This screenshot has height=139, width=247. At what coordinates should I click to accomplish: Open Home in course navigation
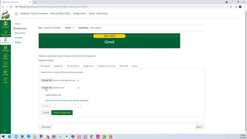(17, 24)
